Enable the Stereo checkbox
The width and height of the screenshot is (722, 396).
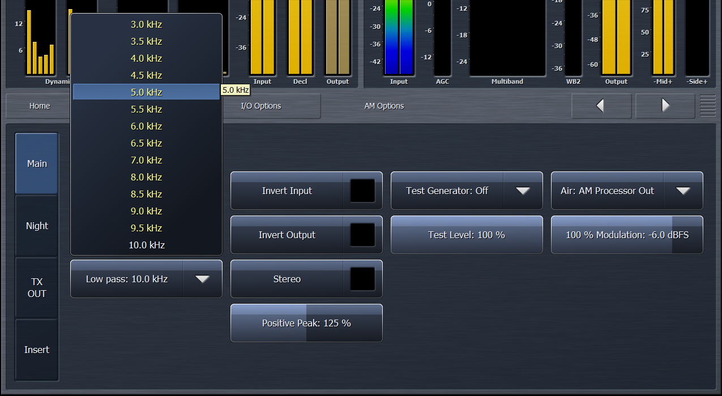pyautogui.click(x=362, y=279)
